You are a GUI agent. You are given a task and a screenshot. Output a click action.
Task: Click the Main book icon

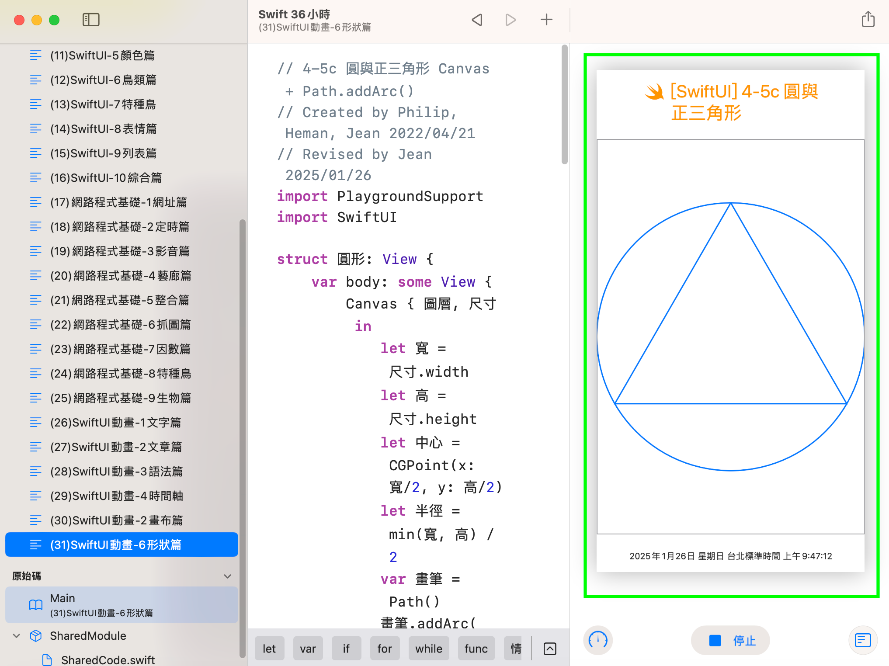click(35, 604)
